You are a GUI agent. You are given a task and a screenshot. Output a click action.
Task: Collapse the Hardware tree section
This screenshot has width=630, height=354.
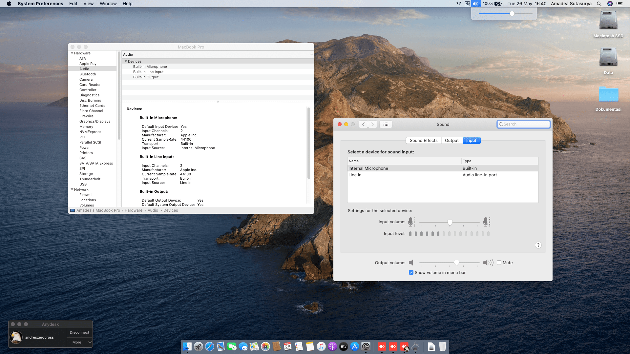coord(72,53)
